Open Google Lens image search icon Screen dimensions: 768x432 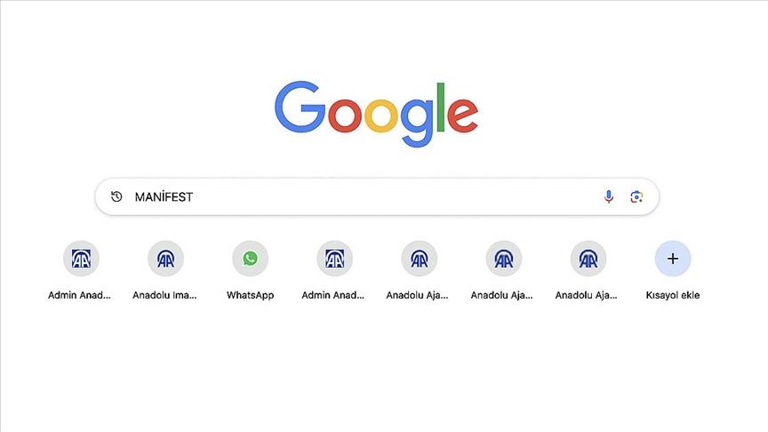click(x=636, y=197)
